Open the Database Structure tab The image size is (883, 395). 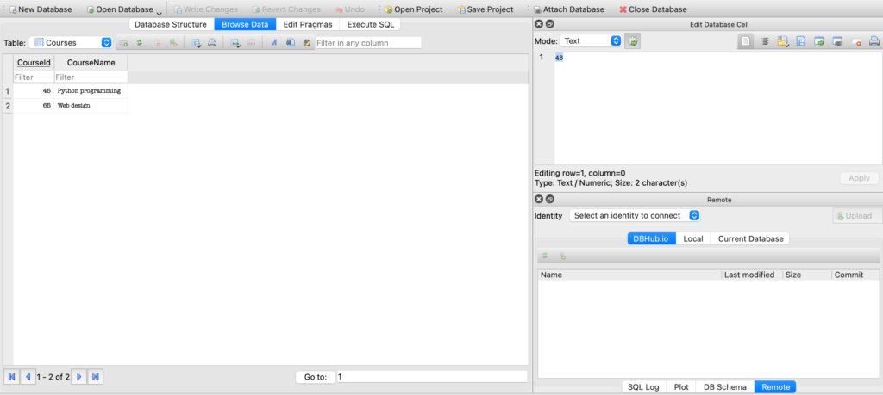click(x=171, y=24)
